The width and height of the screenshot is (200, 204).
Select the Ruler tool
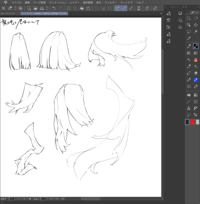196,108
